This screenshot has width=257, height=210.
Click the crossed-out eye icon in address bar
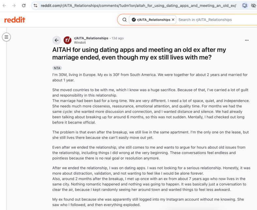253,6
